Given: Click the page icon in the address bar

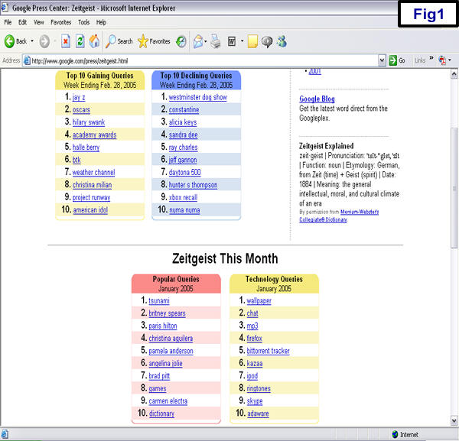Looking at the screenshot, I should (27, 60).
